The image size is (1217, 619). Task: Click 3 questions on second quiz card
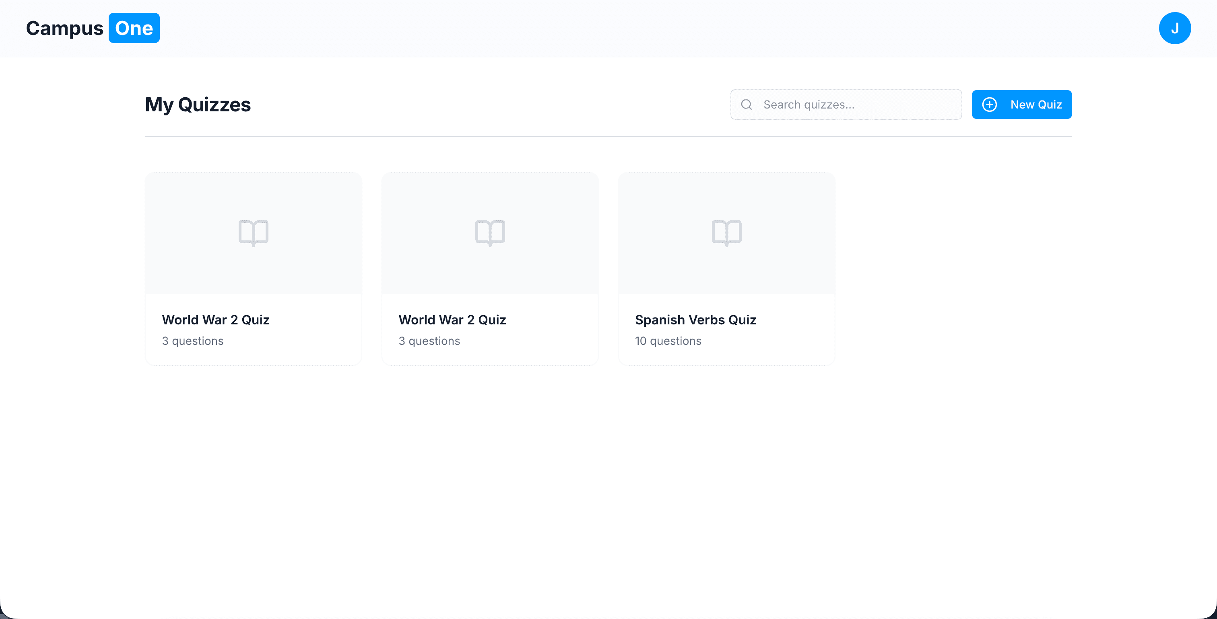[429, 340]
